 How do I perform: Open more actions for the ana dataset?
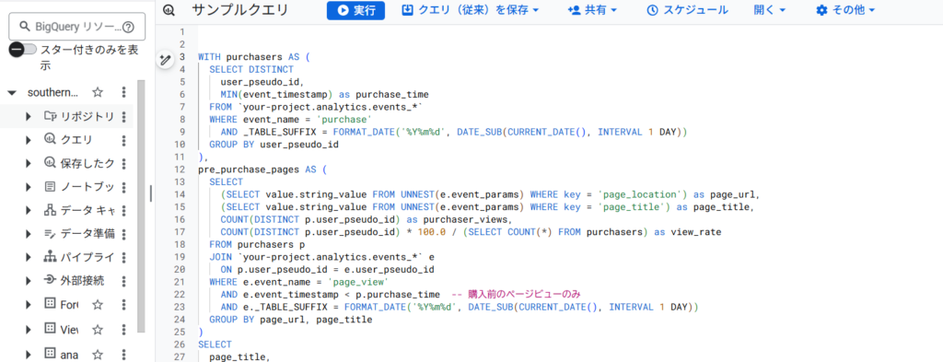(124, 355)
